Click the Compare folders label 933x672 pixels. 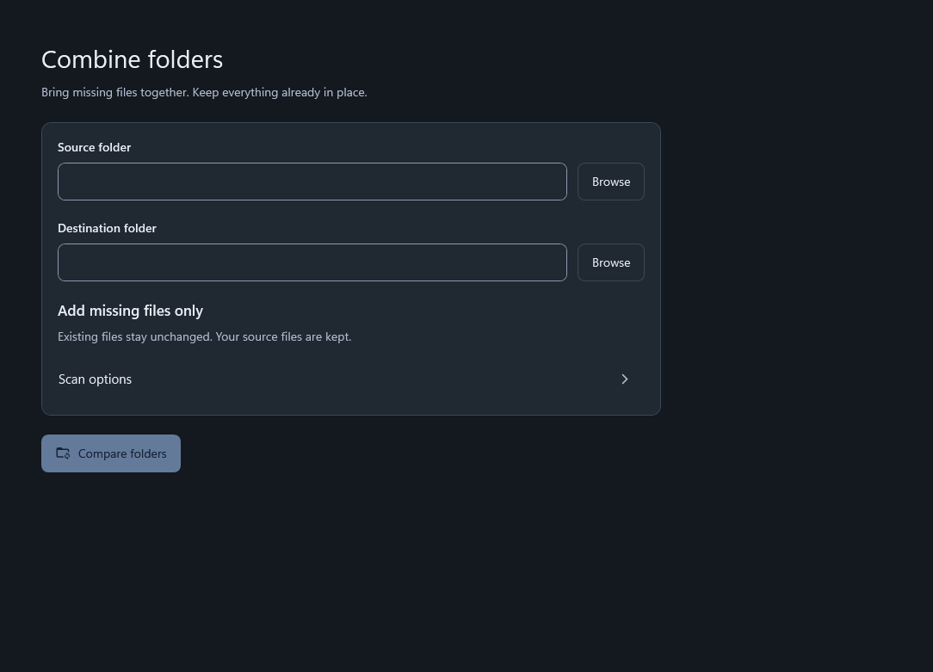pyautogui.click(x=122, y=453)
